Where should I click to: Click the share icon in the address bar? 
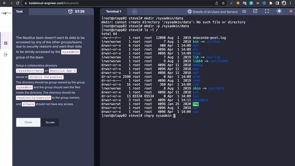tap(217, 3)
